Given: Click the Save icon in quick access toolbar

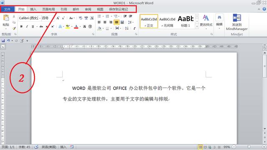Looking at the screenshot, I should [x=3, y=41].
